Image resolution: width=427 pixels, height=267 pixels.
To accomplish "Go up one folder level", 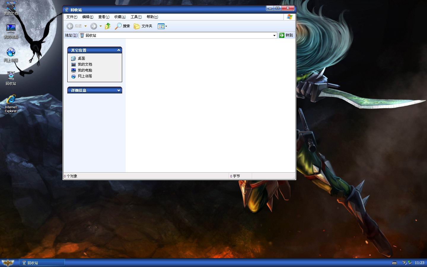I will tap(108, 26).
